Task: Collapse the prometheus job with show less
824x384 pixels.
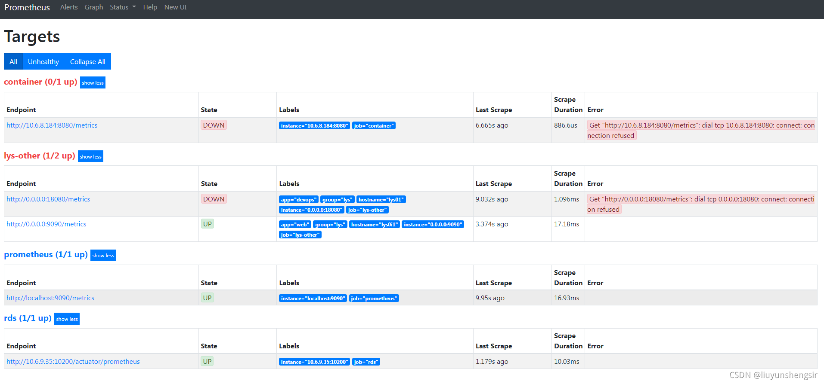Action: [103, 256]
